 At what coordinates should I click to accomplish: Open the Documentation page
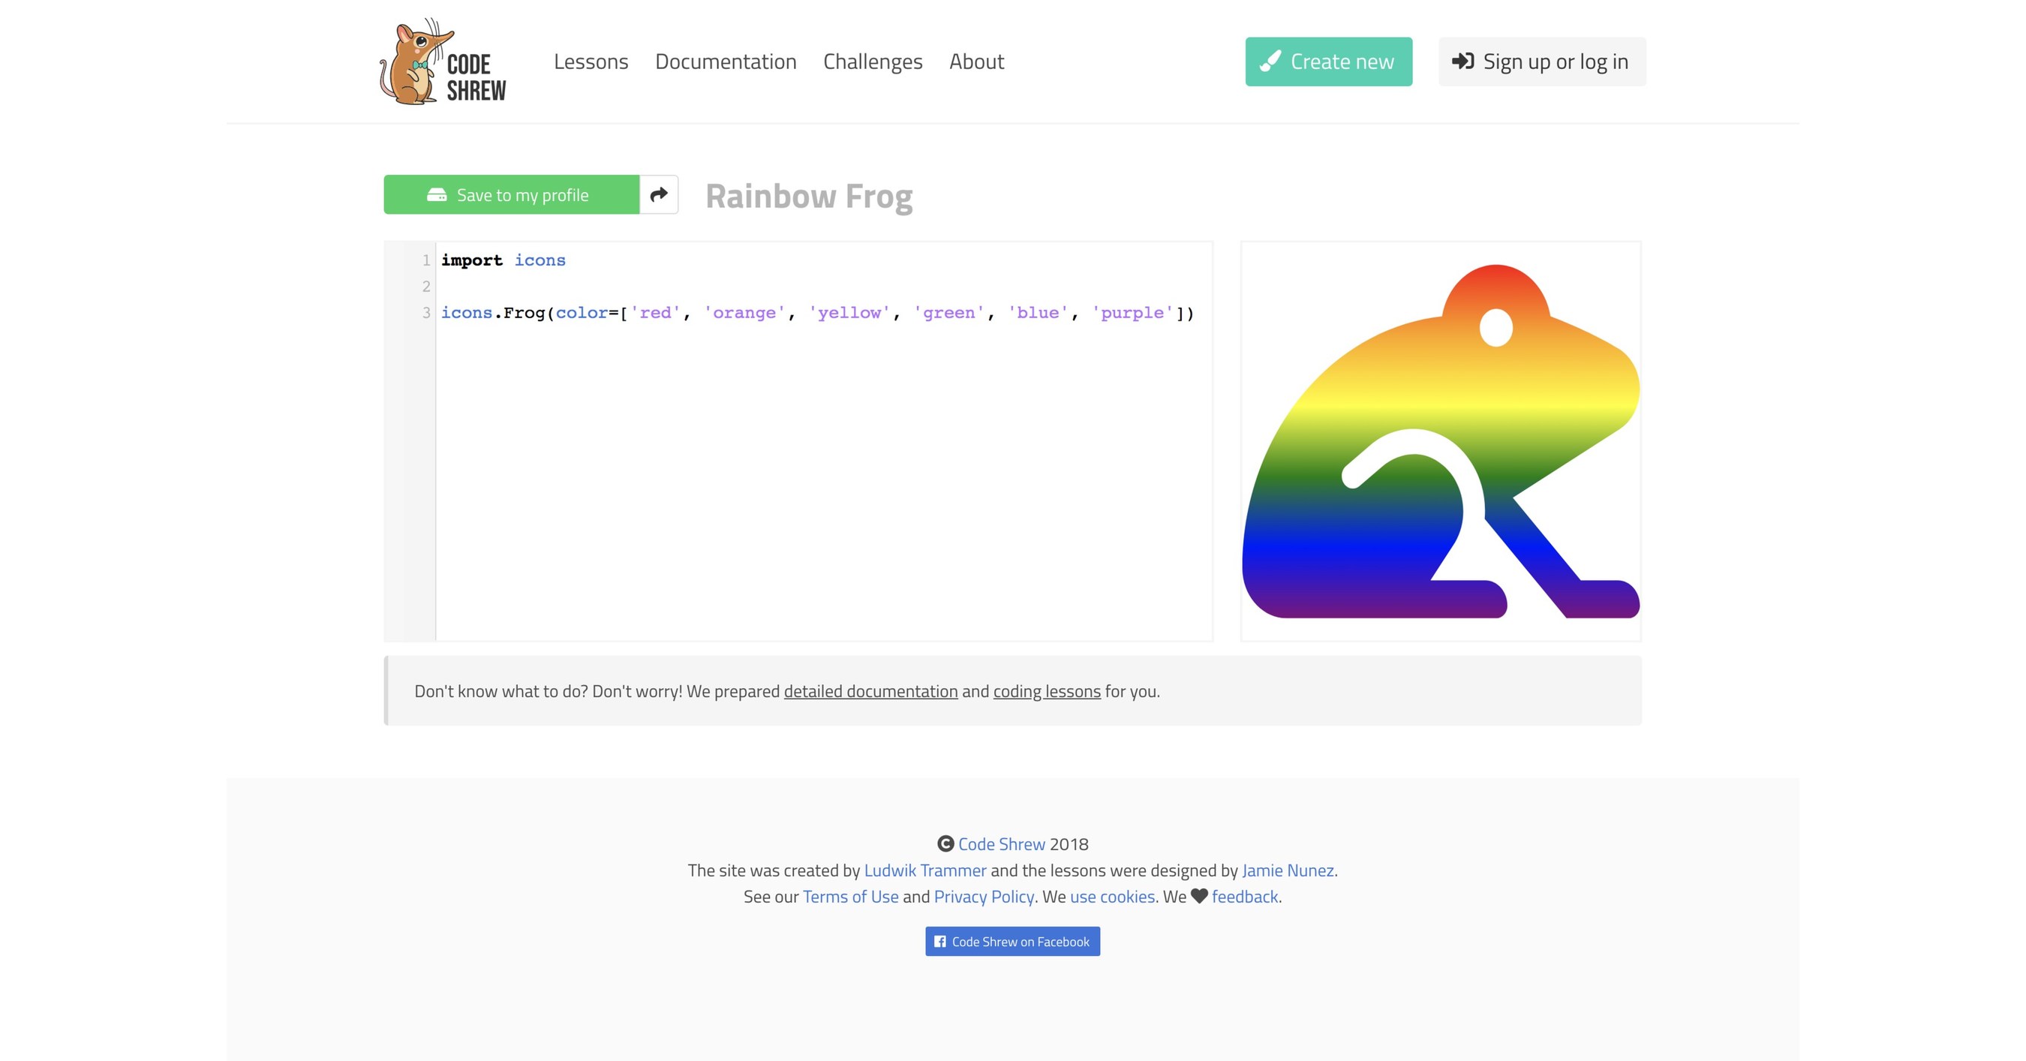click(726, 62)
